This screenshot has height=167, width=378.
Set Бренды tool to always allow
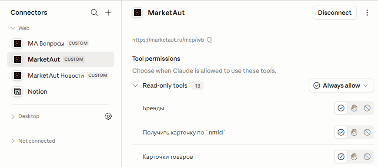(x=341, y=108)
